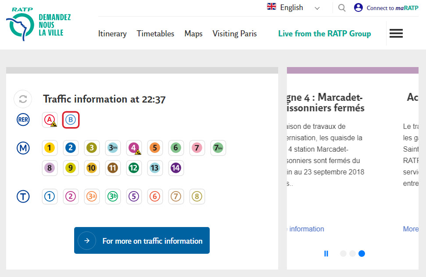Open the hamburger main menu
Screen dimensions: 426x277
[396, 33]
